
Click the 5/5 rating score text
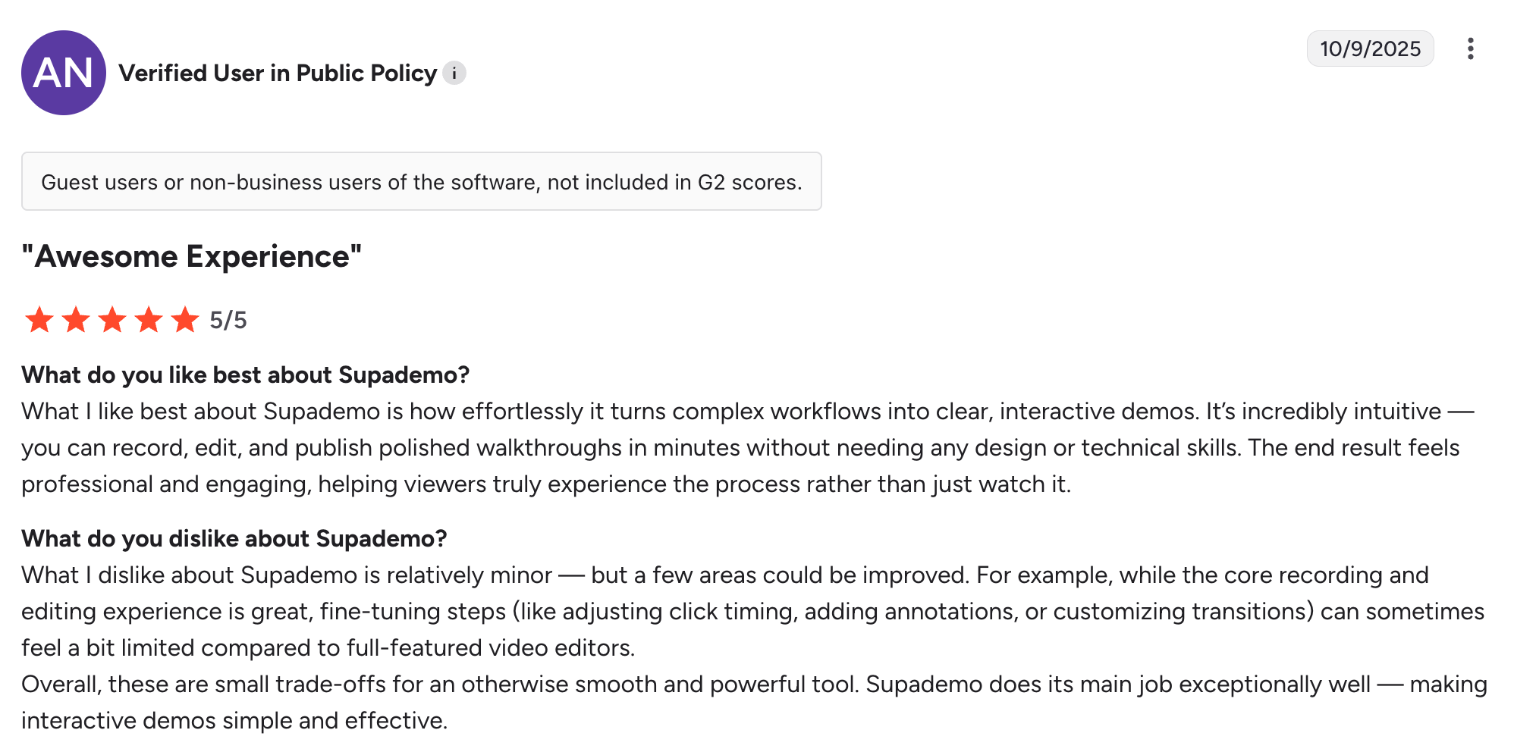[228, 320]
